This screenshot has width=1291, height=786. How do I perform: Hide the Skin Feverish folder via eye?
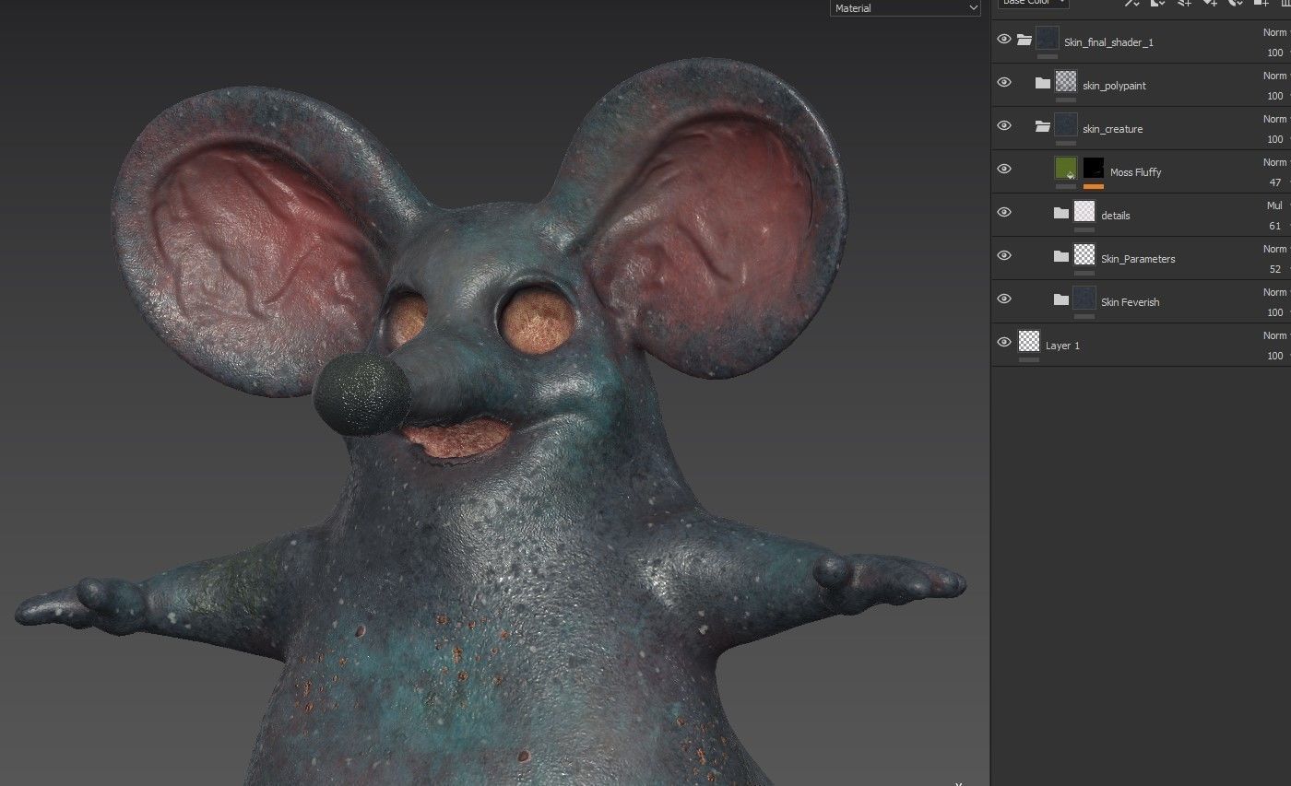(x=1004, y=299)
